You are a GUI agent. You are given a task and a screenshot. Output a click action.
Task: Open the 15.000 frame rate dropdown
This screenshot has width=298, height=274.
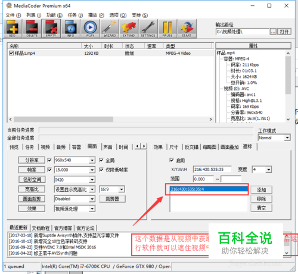click(92, 170)
